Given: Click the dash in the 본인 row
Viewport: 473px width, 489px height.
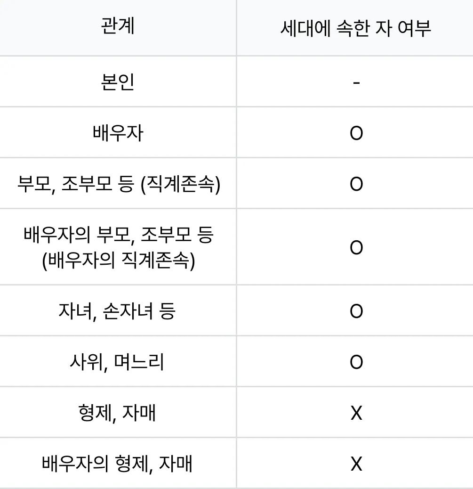Looking at the screenshot, I should click(x=356, y=82).
